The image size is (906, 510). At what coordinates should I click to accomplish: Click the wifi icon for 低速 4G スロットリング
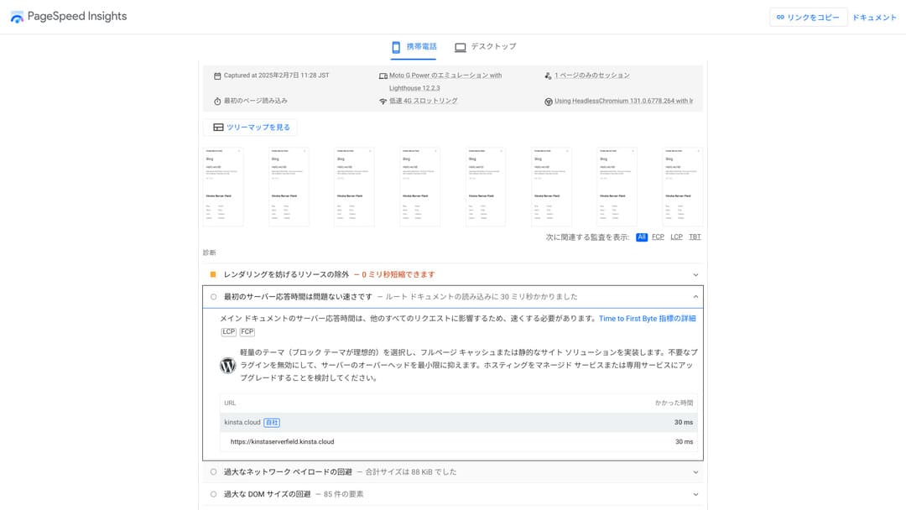tap(383, 101)
